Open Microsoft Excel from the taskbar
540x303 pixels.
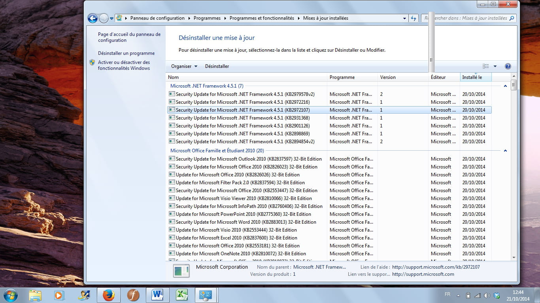[182, 295]
